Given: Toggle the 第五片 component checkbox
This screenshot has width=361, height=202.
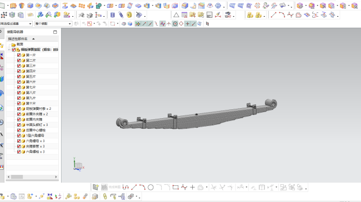Looking at the screenshot, I should [x=19, y=77].
